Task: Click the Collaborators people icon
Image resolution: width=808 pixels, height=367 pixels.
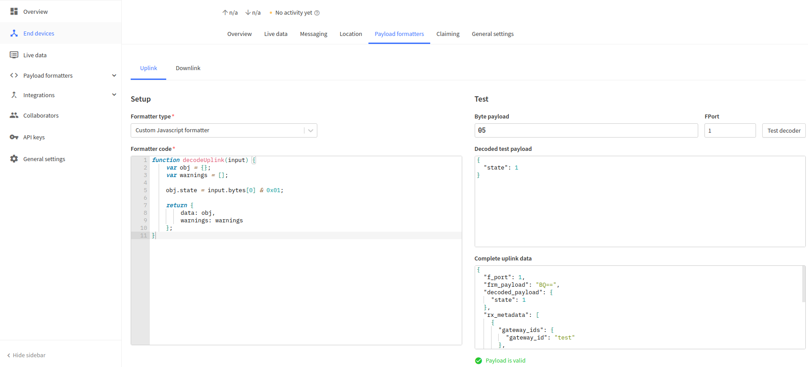Action: [x=14, y=115]
